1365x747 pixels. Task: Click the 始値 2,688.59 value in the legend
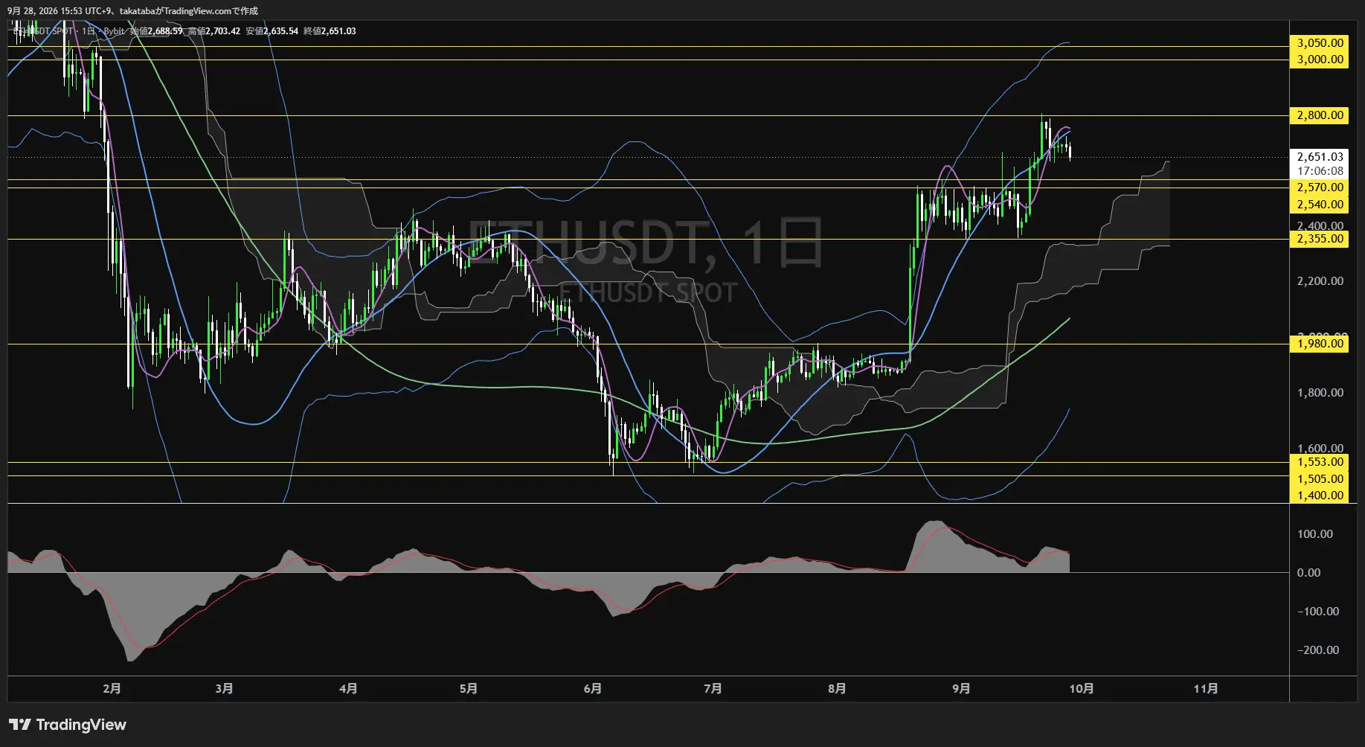[156, 31]
